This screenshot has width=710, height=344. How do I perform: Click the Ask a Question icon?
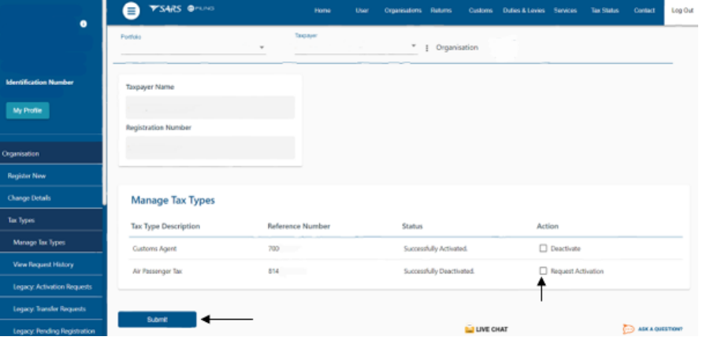click(x=629, y=329)
